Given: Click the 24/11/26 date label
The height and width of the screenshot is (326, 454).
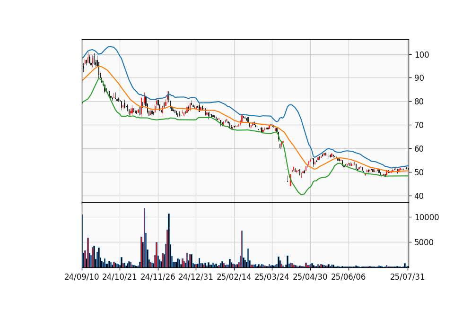Looking at the screenshot, I should point(158,277).
